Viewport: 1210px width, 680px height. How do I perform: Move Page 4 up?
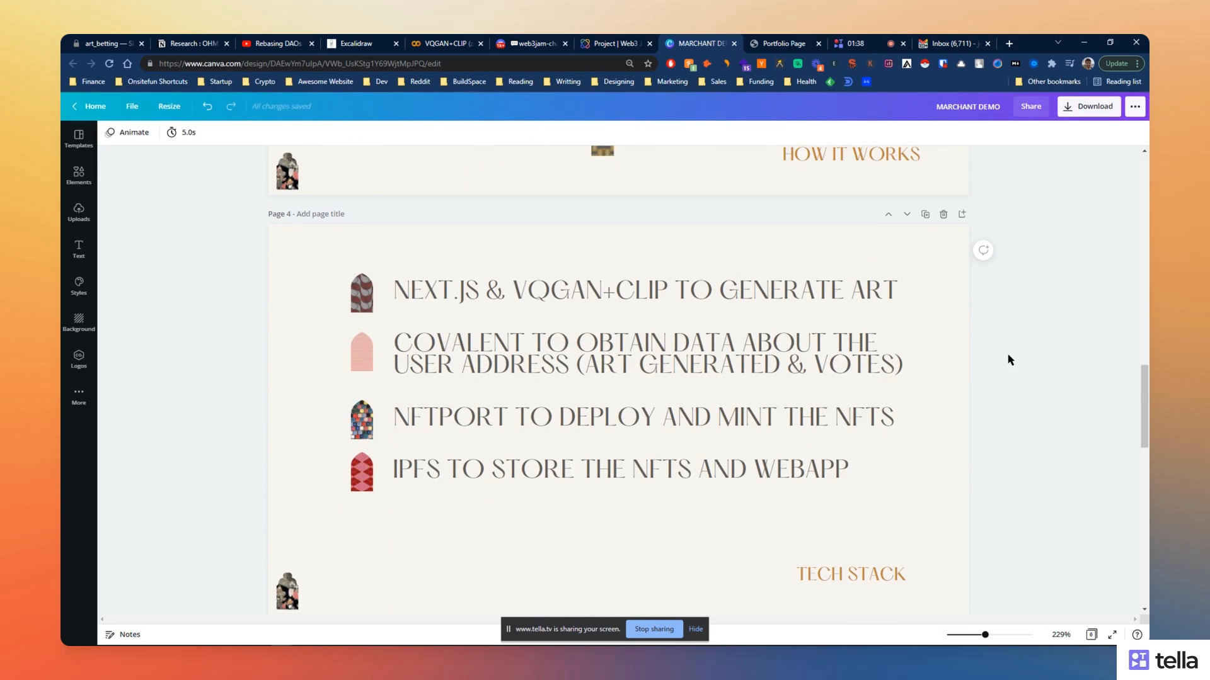pyautogui.click(x=889, y=214)
